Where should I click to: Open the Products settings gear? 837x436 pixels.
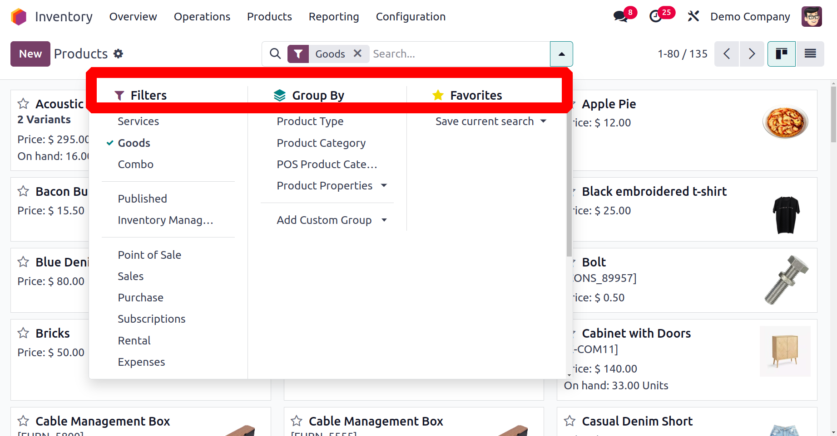click(119, 54)
